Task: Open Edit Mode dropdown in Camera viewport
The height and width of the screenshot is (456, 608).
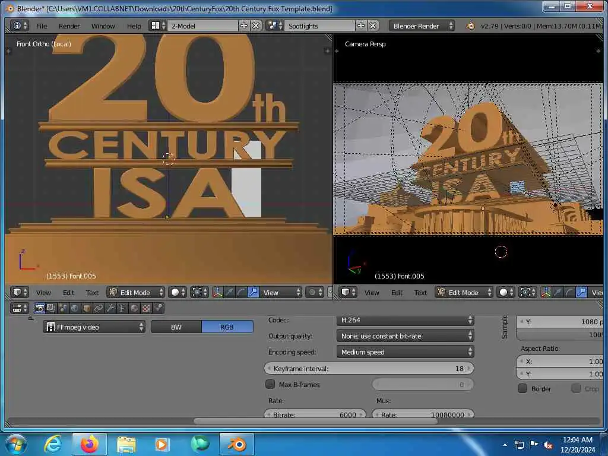Action: tap(464, 292)
